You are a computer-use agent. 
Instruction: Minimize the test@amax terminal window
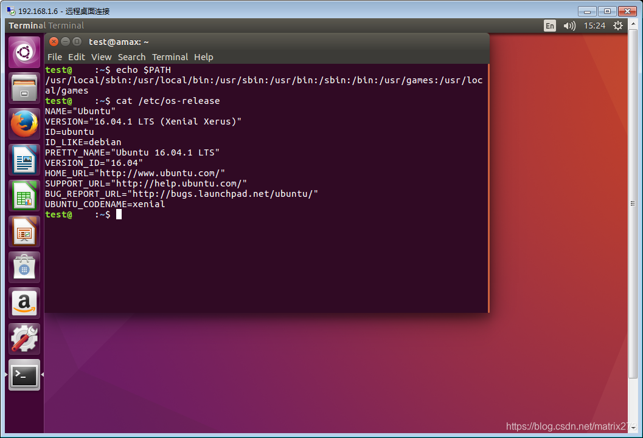(x=65, y=41)
